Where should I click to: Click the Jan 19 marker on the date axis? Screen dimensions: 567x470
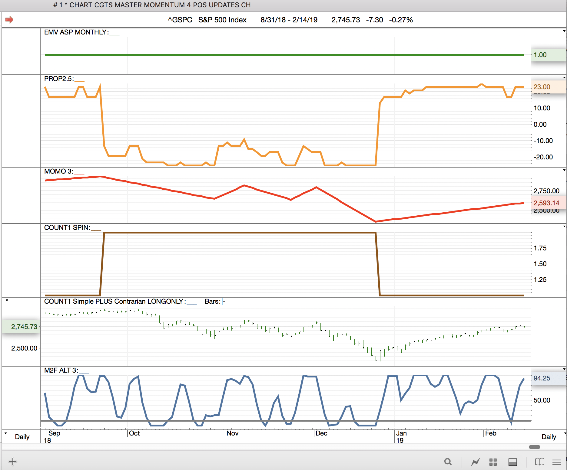click(401, 436)
